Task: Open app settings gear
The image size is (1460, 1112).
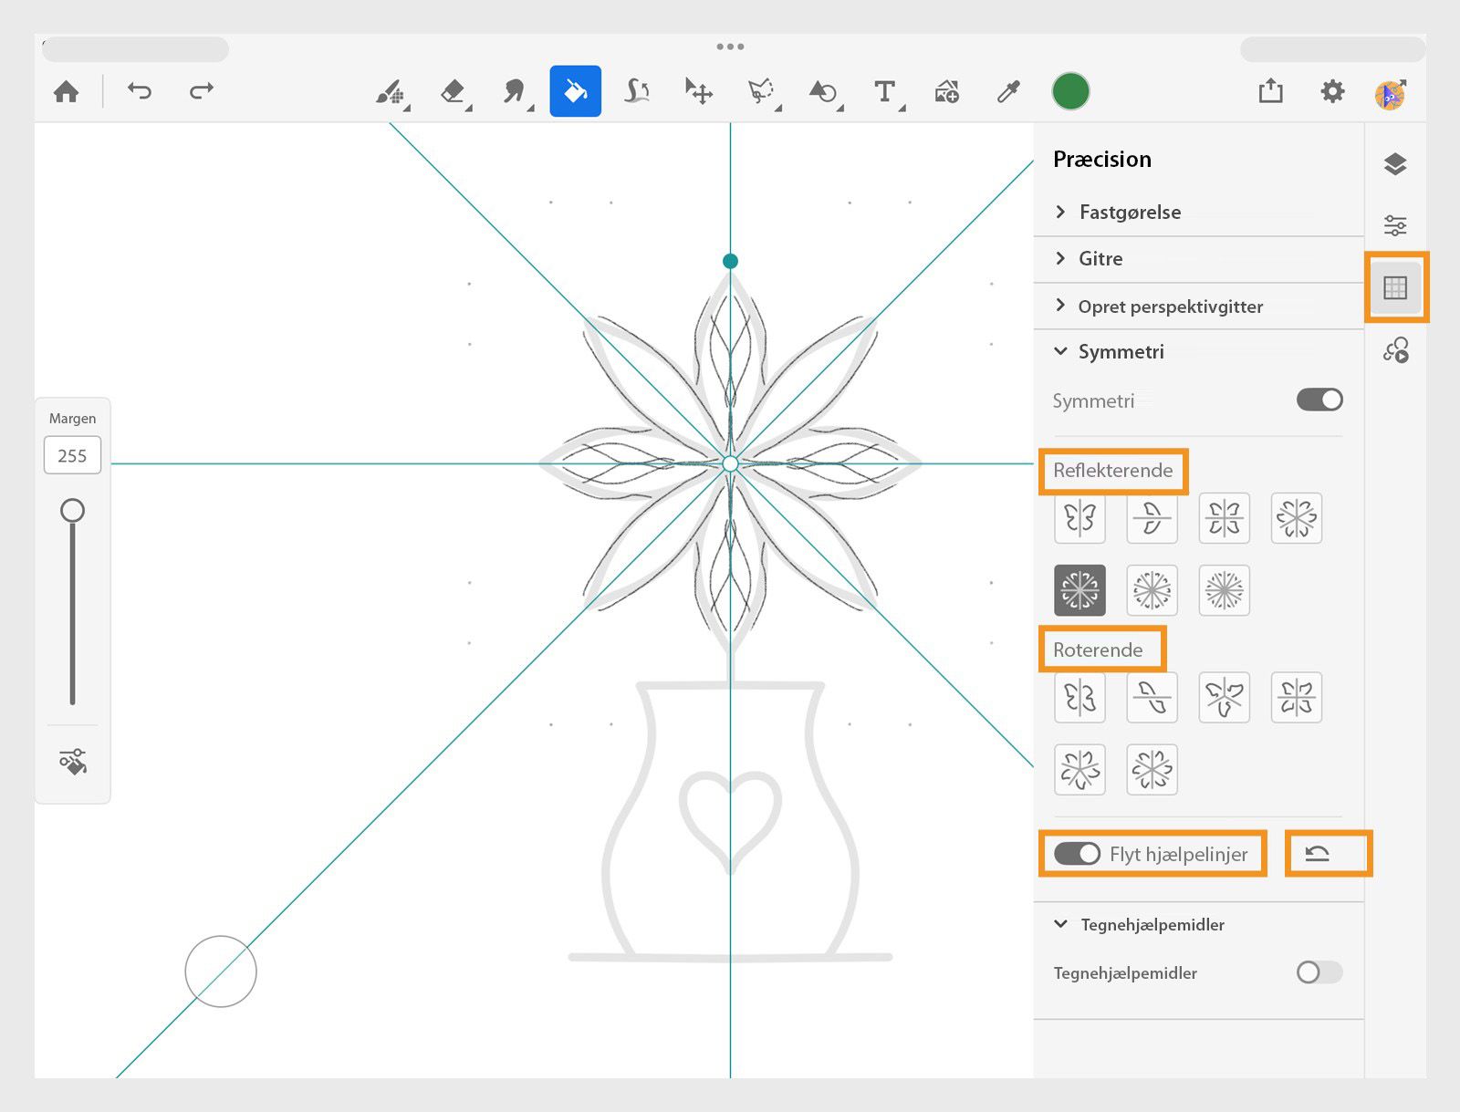Action: [x=1332, y=91]
